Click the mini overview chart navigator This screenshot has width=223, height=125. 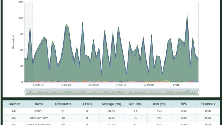(x=112, y=92)
